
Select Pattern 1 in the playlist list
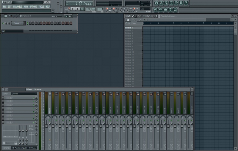129,28
